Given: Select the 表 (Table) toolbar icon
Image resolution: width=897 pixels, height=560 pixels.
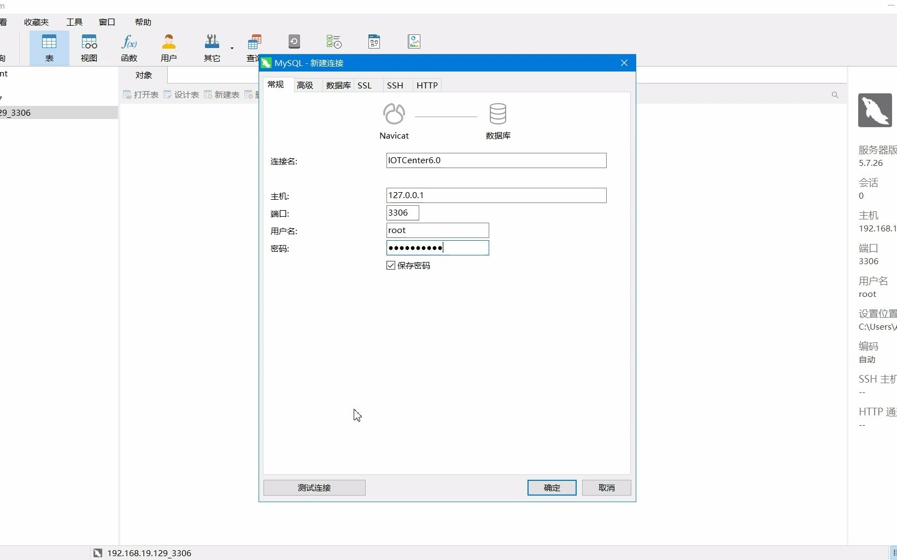Looking at the screenshot, I should 49,48.
